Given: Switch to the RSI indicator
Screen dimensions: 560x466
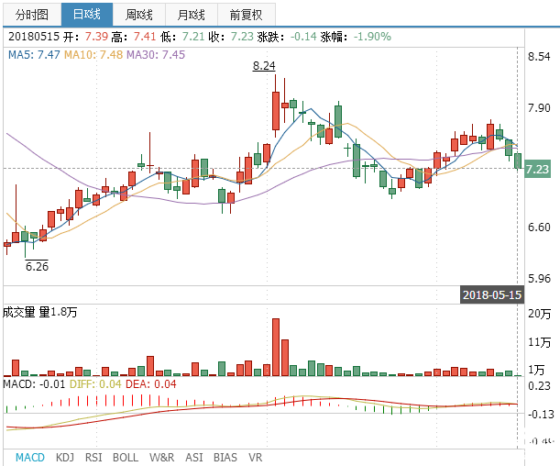Looking at the screenshot, I should pyautogui.click(x=93, y=458).
